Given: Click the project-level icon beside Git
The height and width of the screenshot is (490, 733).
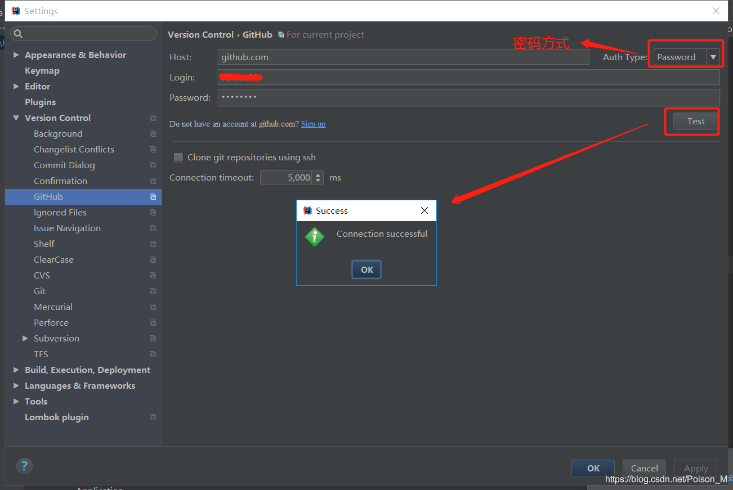Looking at the screenshot, I should click(x=153, y=291).
